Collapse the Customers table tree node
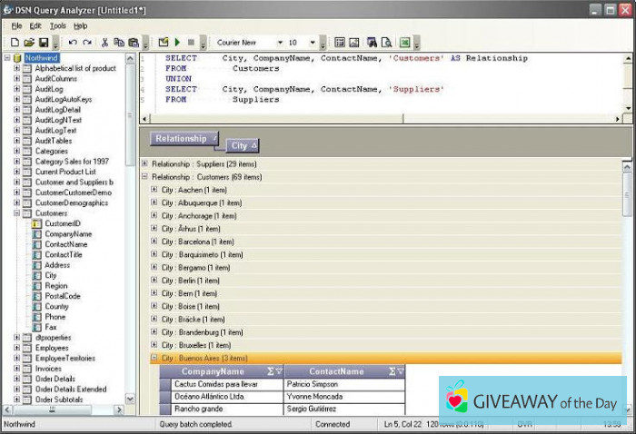This screenshot has width=636, height=434. (16, 213)
